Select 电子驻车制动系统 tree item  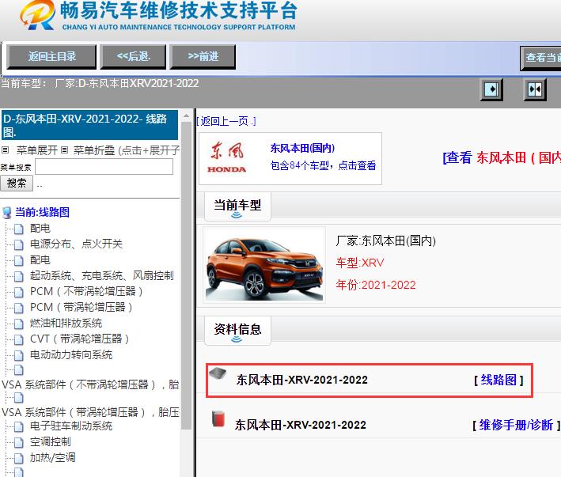click(x=71, y=426)
